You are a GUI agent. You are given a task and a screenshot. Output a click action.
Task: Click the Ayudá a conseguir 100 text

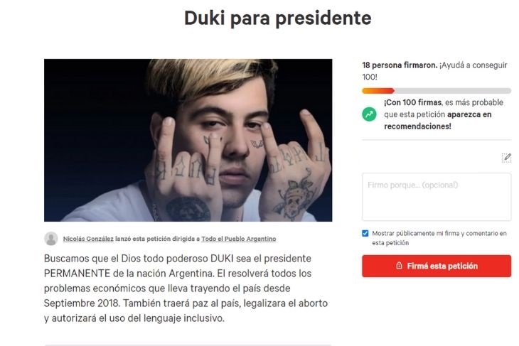(434, 71)
